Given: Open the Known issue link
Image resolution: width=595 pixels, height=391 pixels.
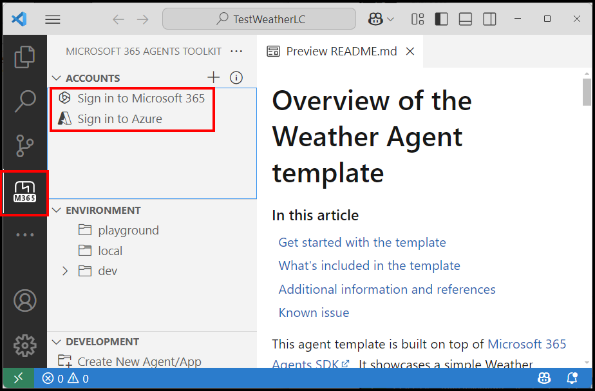Looking at the screenshot, I should [x=314, y=312].
